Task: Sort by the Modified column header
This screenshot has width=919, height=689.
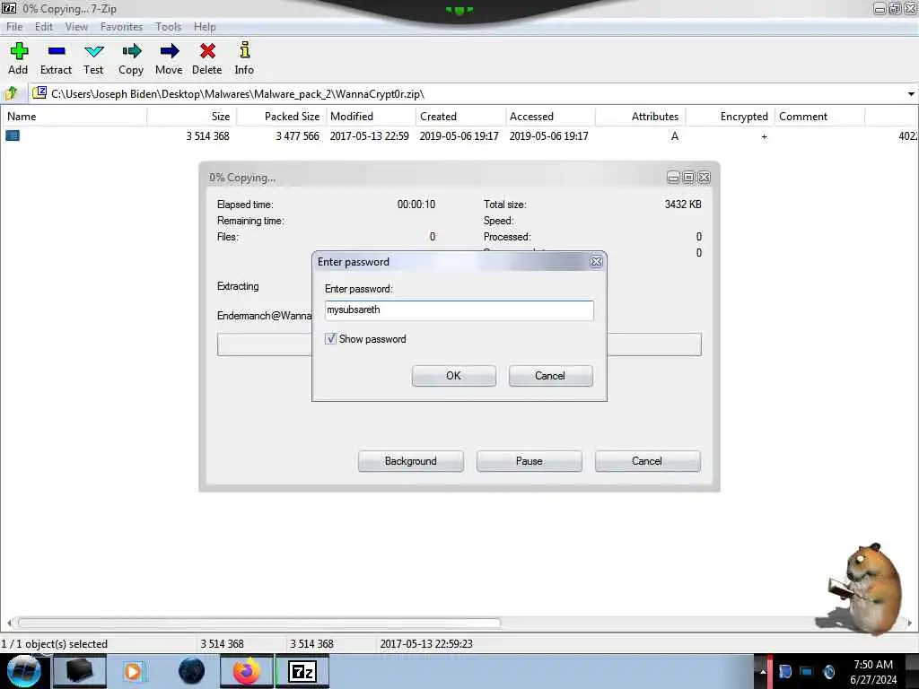Action: 371,117
